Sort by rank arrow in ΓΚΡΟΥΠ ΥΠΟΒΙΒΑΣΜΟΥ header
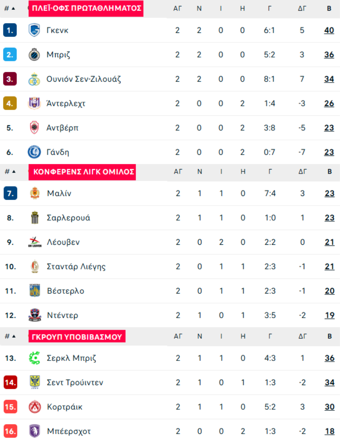This screenshot has height=440, width=340. click(x=14, y=336)
